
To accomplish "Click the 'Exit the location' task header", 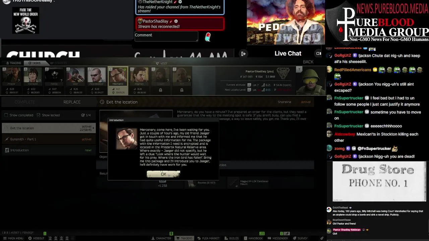I will coord(122,102).
